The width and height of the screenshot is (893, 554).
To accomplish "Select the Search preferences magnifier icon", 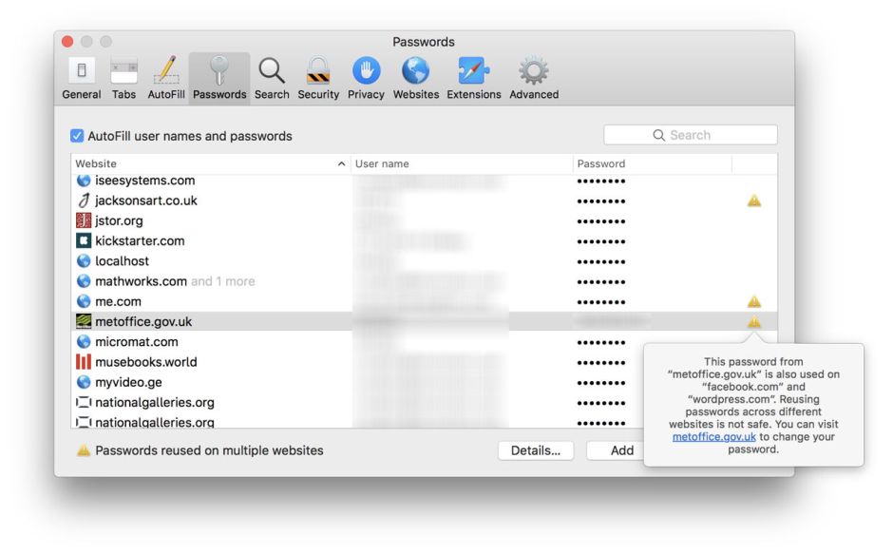I will pos(272,77).
